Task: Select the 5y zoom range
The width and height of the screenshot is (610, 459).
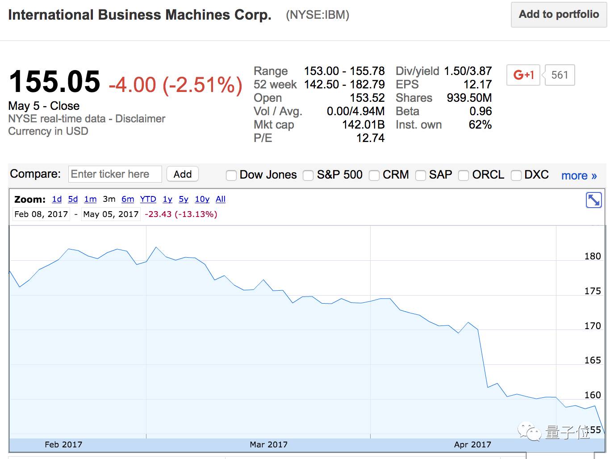Action: point(184,199)
